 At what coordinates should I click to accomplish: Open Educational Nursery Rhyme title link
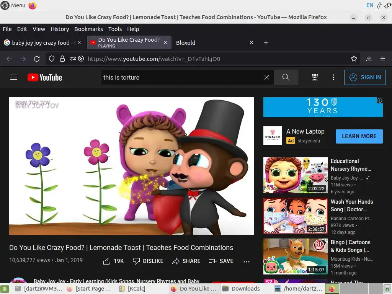coord(351,165)
